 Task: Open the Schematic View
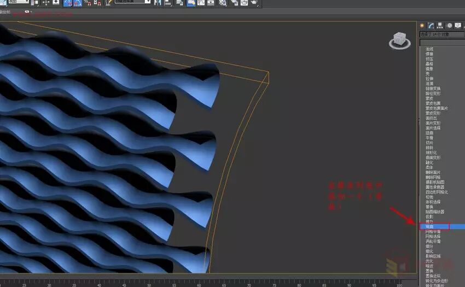[x=211, y=3]
